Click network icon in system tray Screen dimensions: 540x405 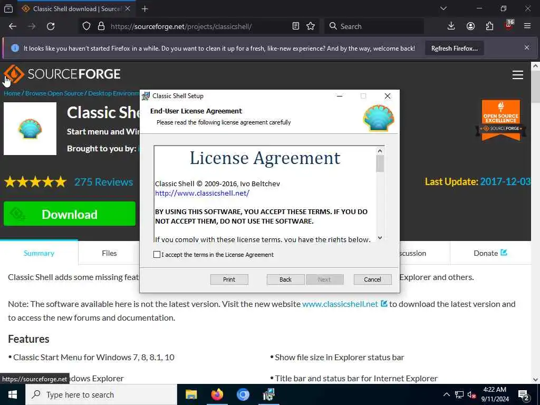coord(459,394)
